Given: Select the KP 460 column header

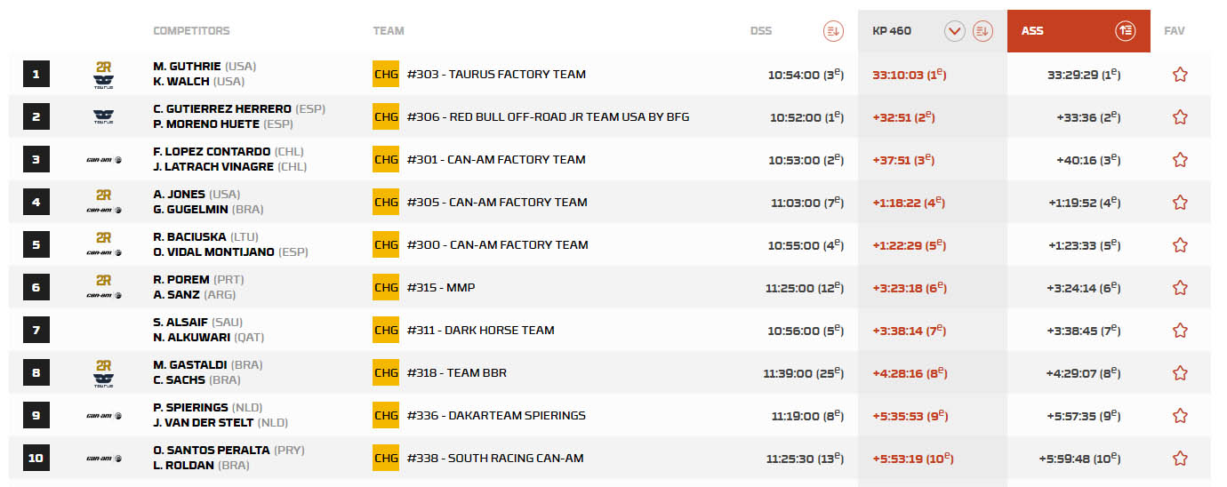Looking at the screenshot, I should (x=892, y=31).
